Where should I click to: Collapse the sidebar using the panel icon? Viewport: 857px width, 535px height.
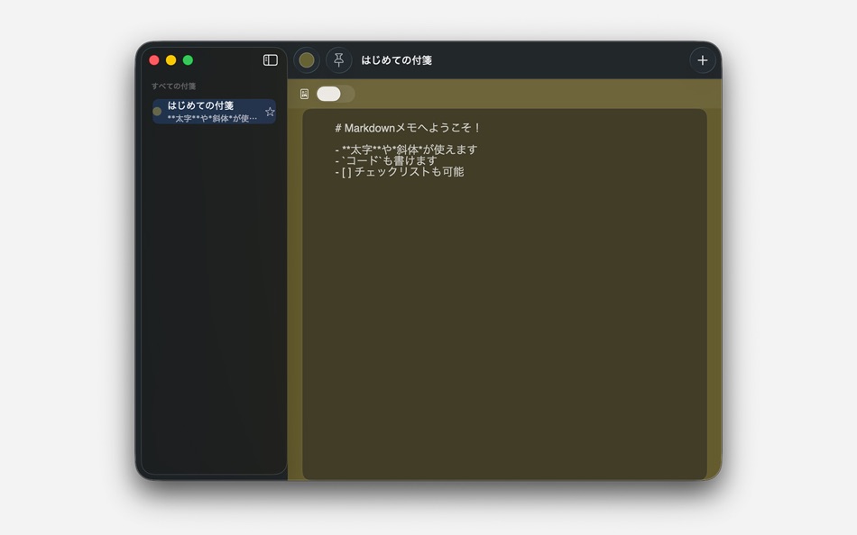click(269, 59)
